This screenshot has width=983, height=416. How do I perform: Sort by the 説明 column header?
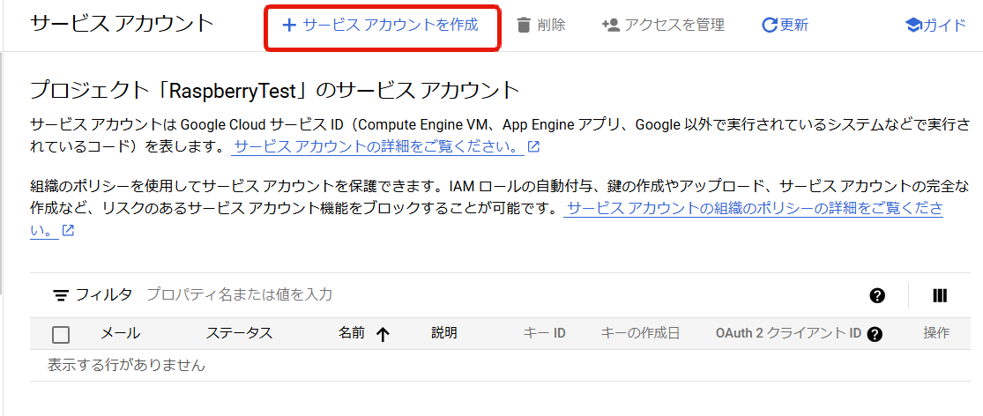pos(444,333)
